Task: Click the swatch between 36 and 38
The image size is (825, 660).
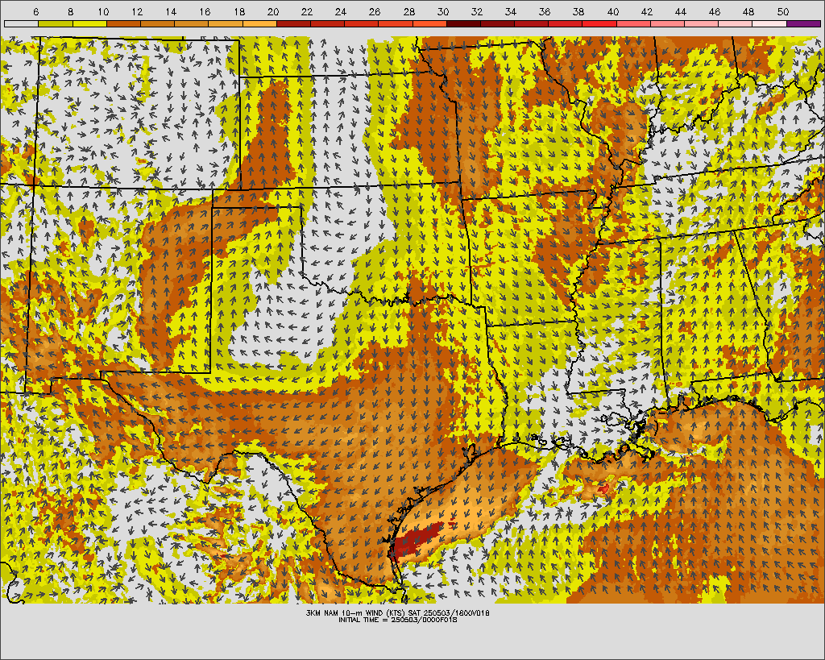Action: tap(566, 23)
